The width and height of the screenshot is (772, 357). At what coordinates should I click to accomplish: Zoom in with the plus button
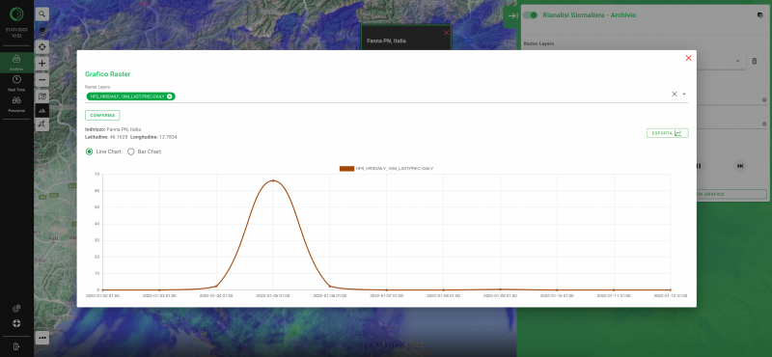click(42, 64)
